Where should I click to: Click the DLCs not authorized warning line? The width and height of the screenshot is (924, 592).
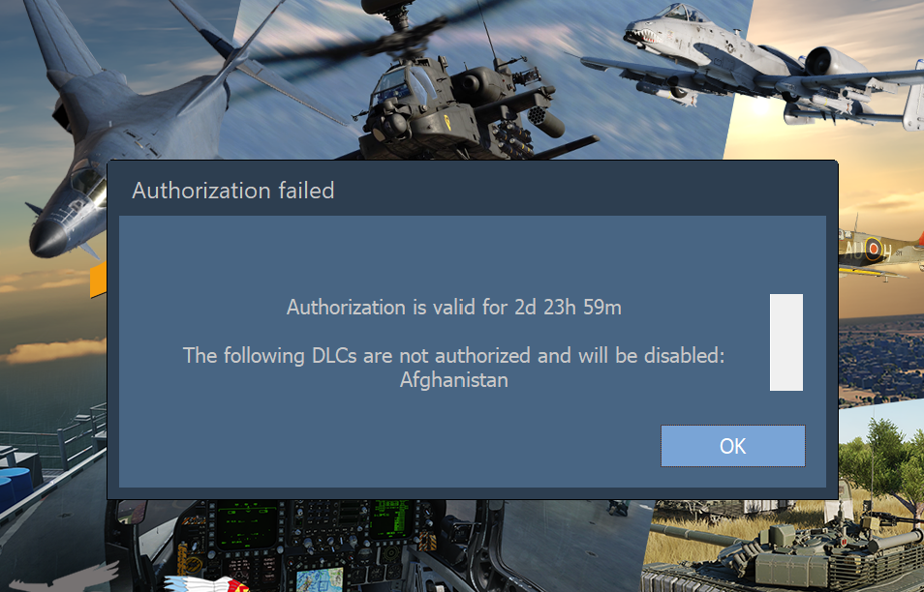[x=453, y=355]
